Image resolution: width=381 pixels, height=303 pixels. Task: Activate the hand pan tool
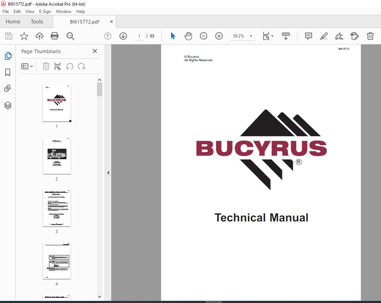click(188, 36)
